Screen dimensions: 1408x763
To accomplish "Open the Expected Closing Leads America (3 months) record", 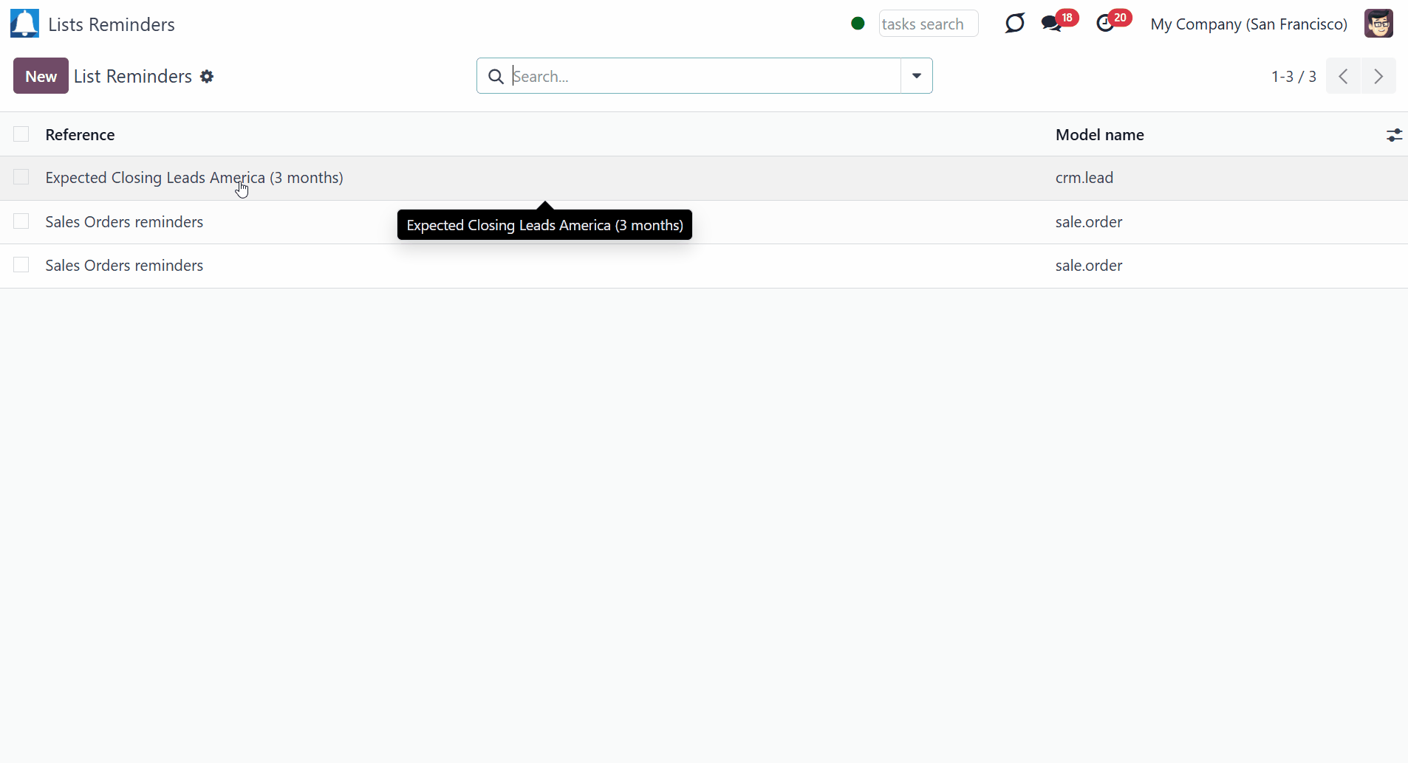I will (194, 178).
